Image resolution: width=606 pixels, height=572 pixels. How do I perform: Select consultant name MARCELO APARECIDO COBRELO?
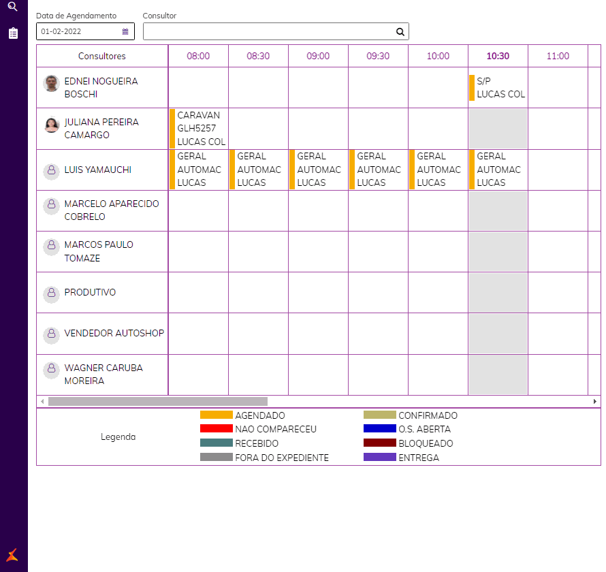pos(111,210)
